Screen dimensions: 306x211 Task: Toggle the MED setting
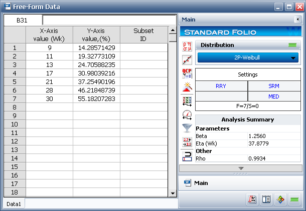[274, 96]
